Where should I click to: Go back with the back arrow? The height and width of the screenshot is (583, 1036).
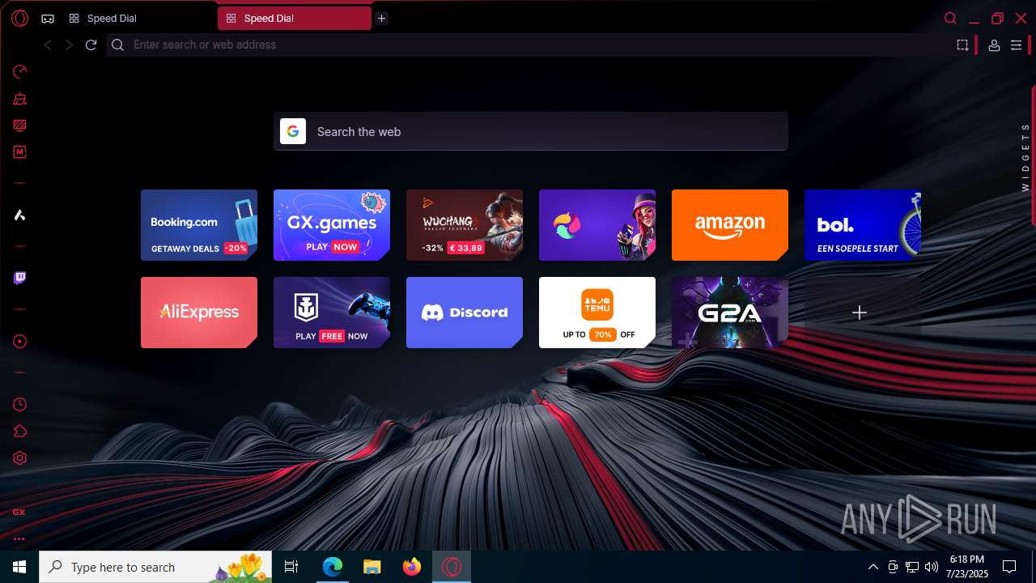48,45
